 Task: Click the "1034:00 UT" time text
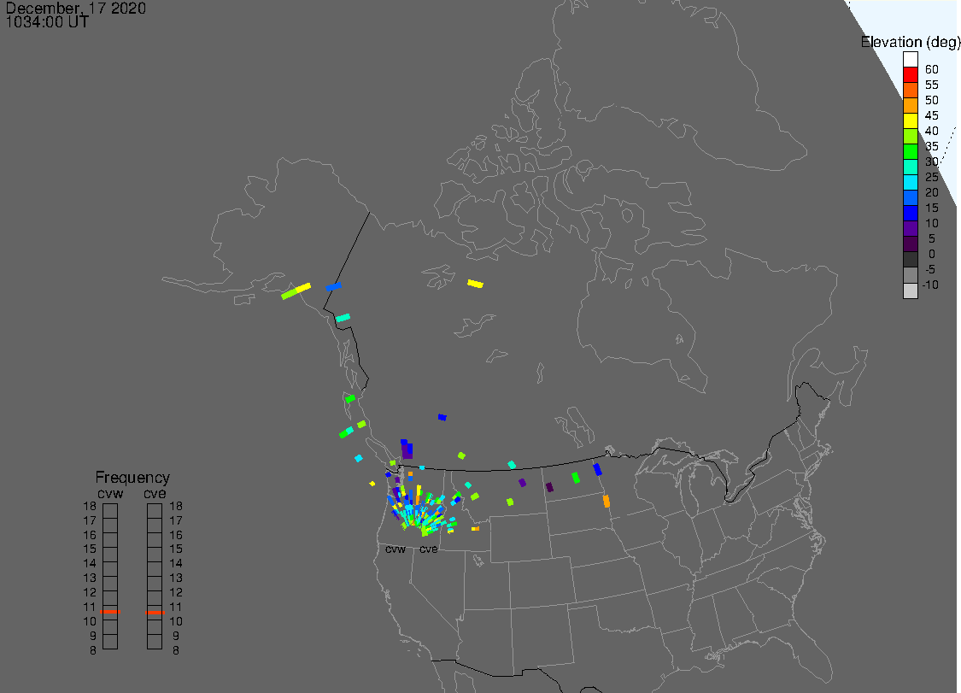coord(47,22)
